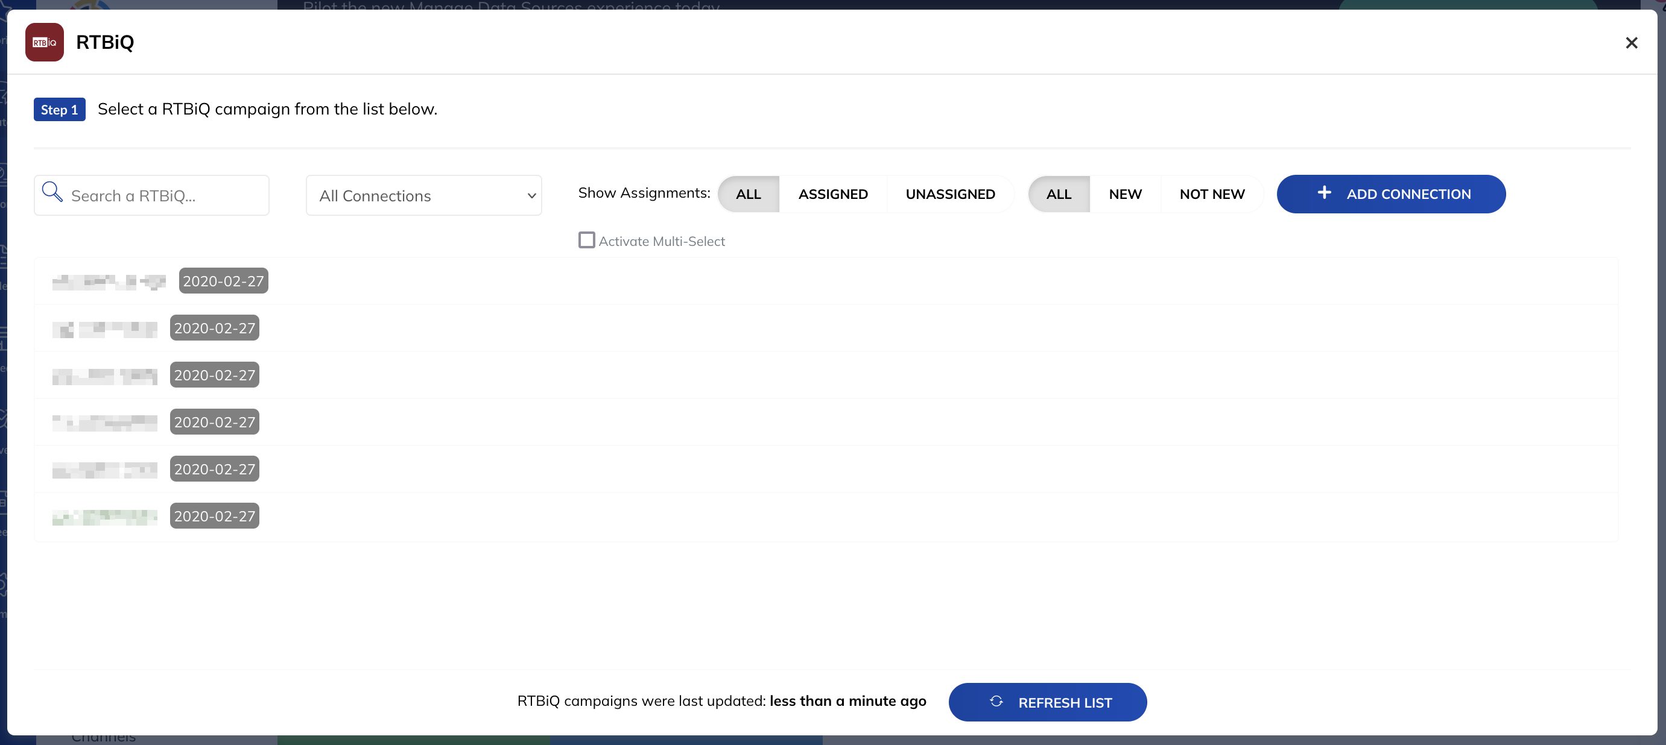
Task: Select ALL under Show Assignments
Action: [749, 194]
